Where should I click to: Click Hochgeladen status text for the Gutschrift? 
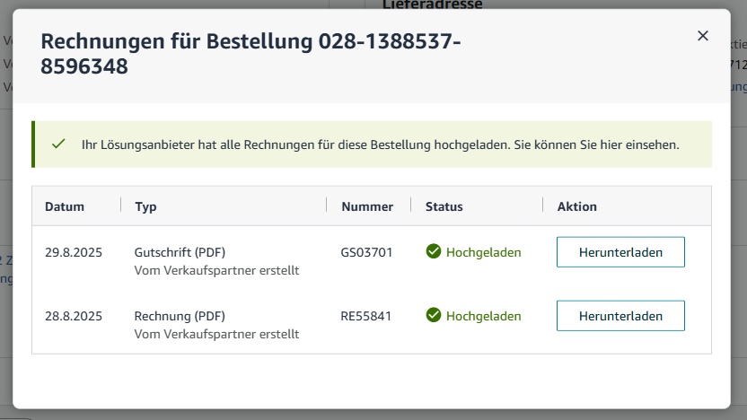[x=483, y=252]
